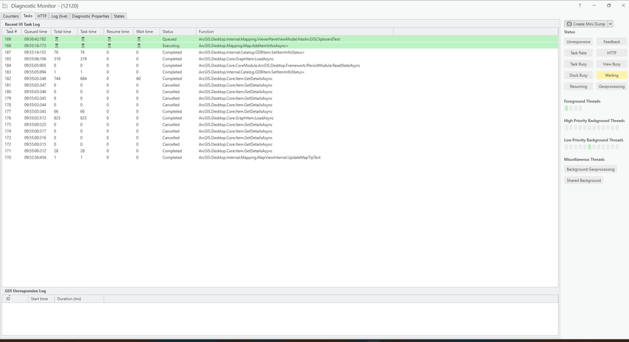Sort by Task # column header
Image resolution: width=629 pixels, height=342 pixels.
[11, 31]
